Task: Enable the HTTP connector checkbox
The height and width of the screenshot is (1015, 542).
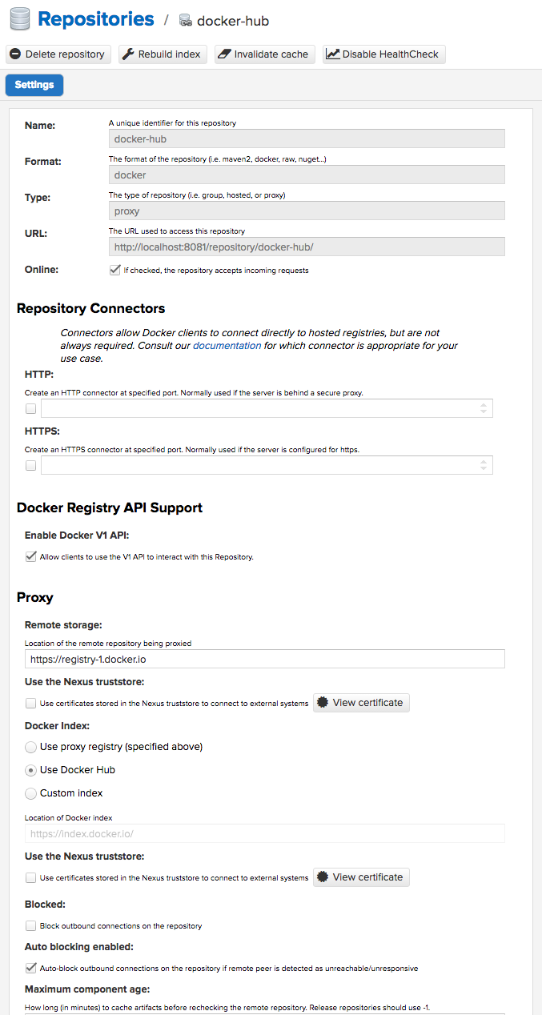Action: click(x=31, y=408)
